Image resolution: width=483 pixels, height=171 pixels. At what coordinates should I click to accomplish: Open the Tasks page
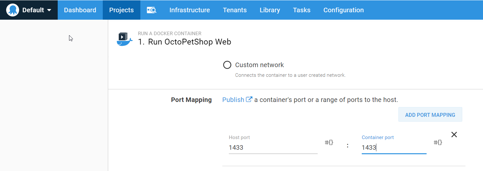point(301,10)
